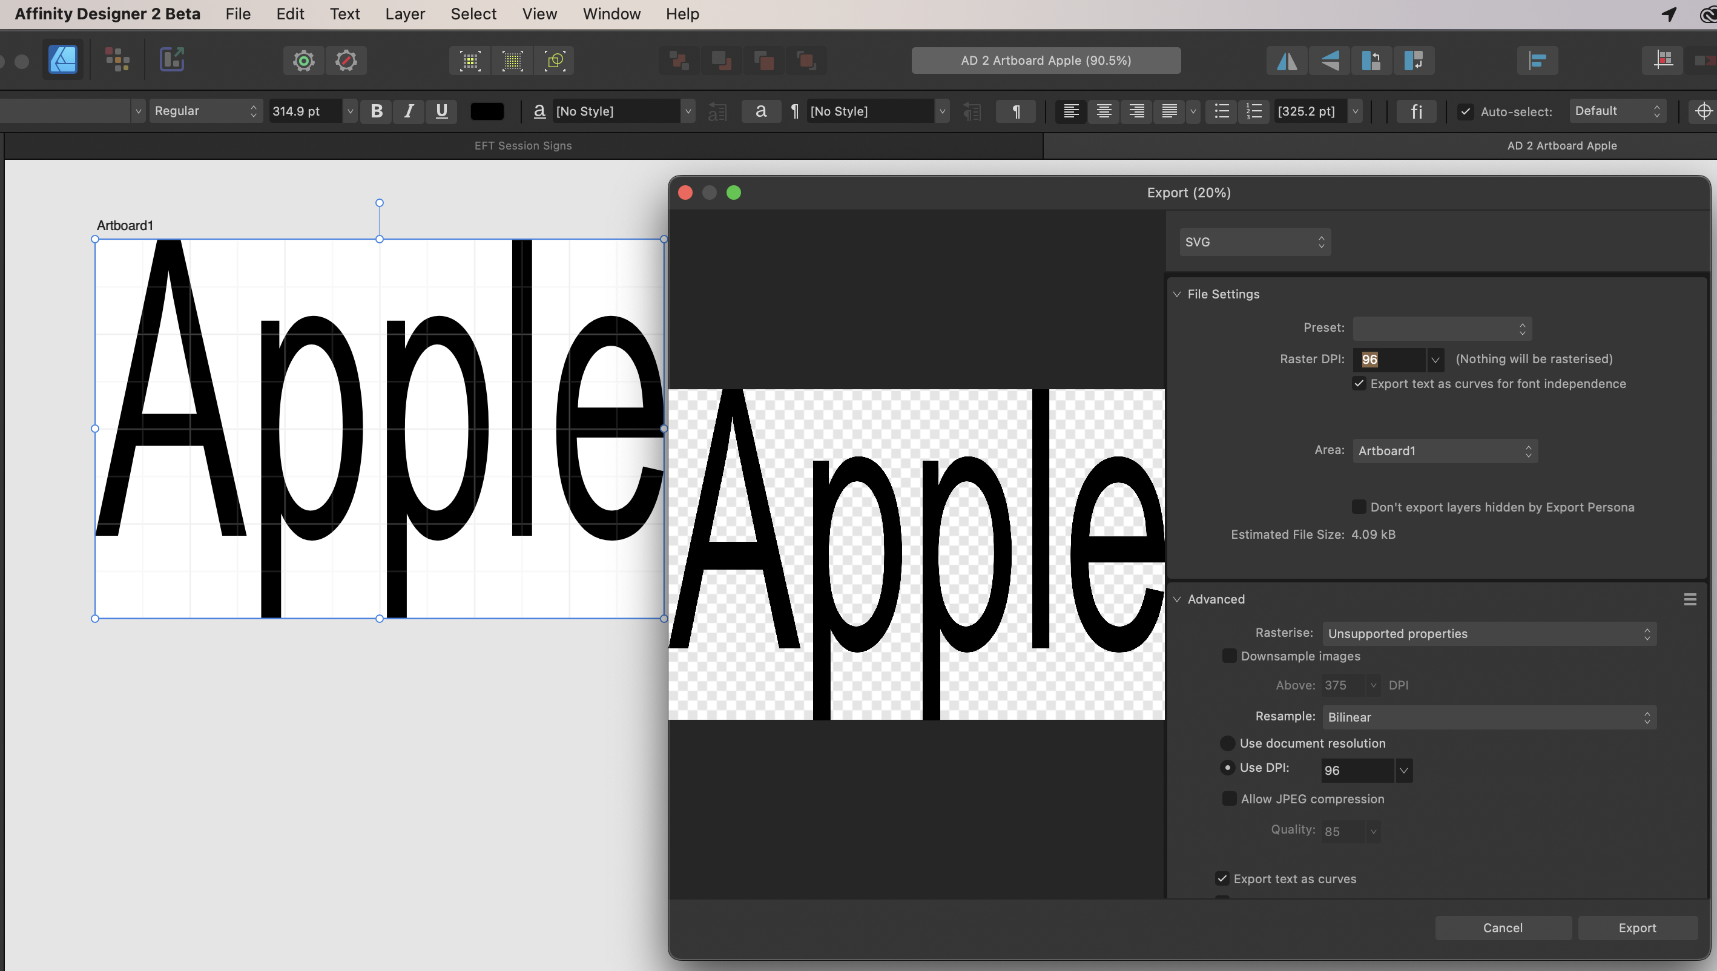Open font weight Regular dropdown
Screen dimensions: 1717x971
(206, 111)
